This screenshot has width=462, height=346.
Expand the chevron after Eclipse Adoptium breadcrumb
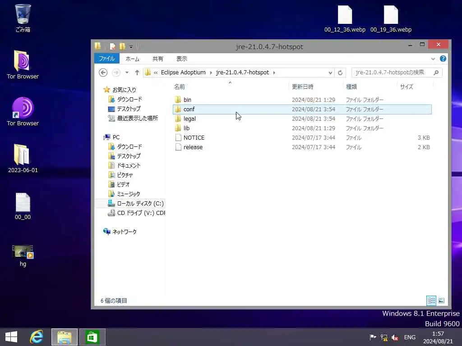click(x=211, y=73)
